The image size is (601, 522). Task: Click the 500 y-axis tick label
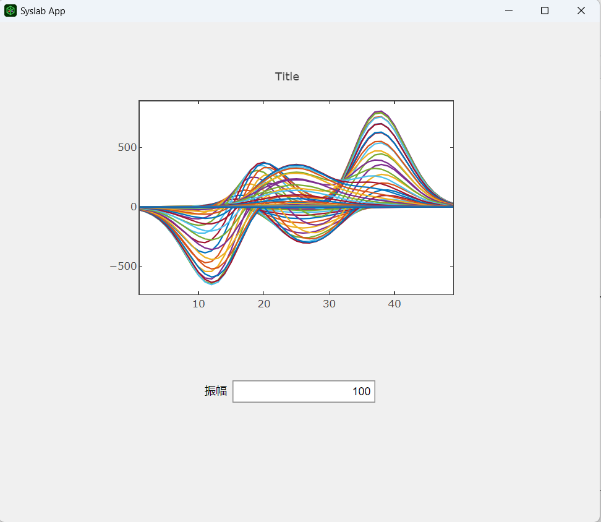click(127, 147)
